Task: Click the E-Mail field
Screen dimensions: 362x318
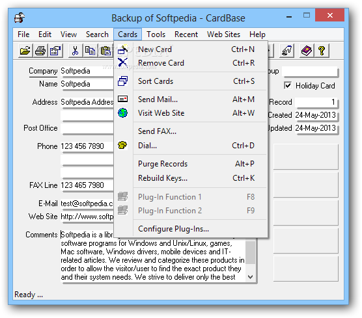Action: 87,204
